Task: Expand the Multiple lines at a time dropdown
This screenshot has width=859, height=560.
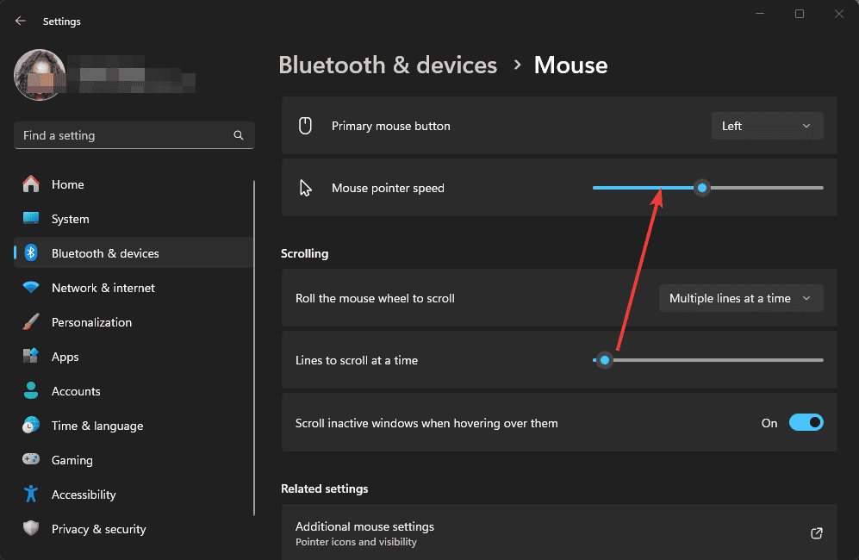Action: tap(740, 298)
